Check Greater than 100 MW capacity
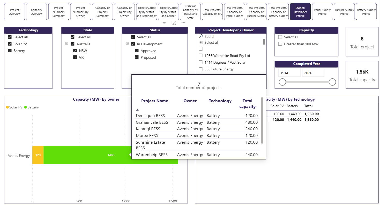This screenshot has height=205, width=380. click(280, 44)
